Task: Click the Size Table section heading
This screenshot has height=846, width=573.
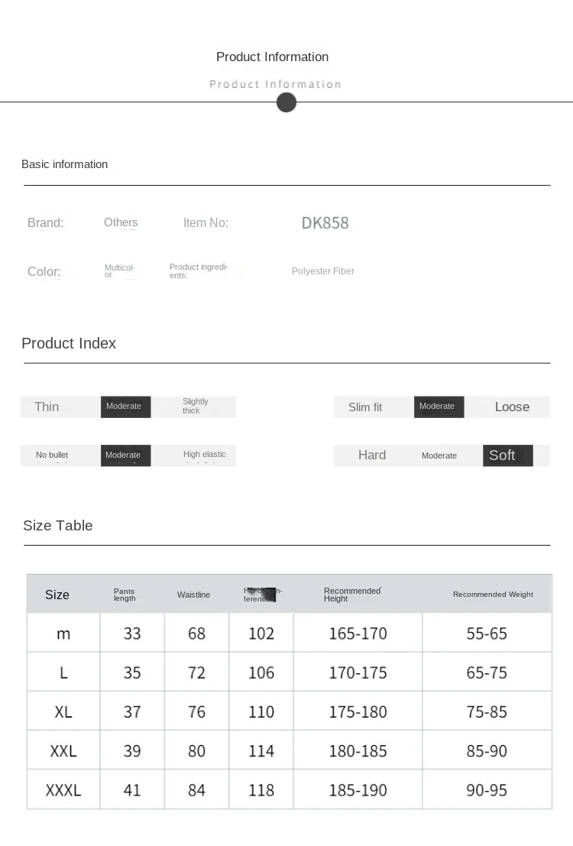Action: (x=58, y=526)
